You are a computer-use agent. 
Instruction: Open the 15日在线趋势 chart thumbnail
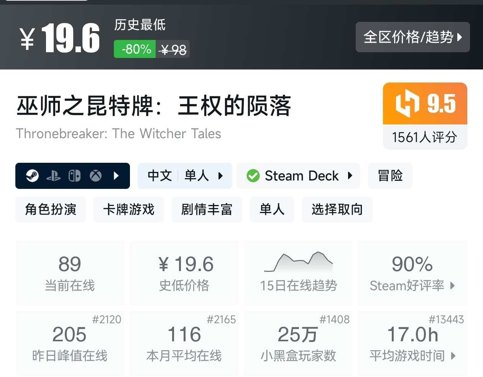pos(298,262)
